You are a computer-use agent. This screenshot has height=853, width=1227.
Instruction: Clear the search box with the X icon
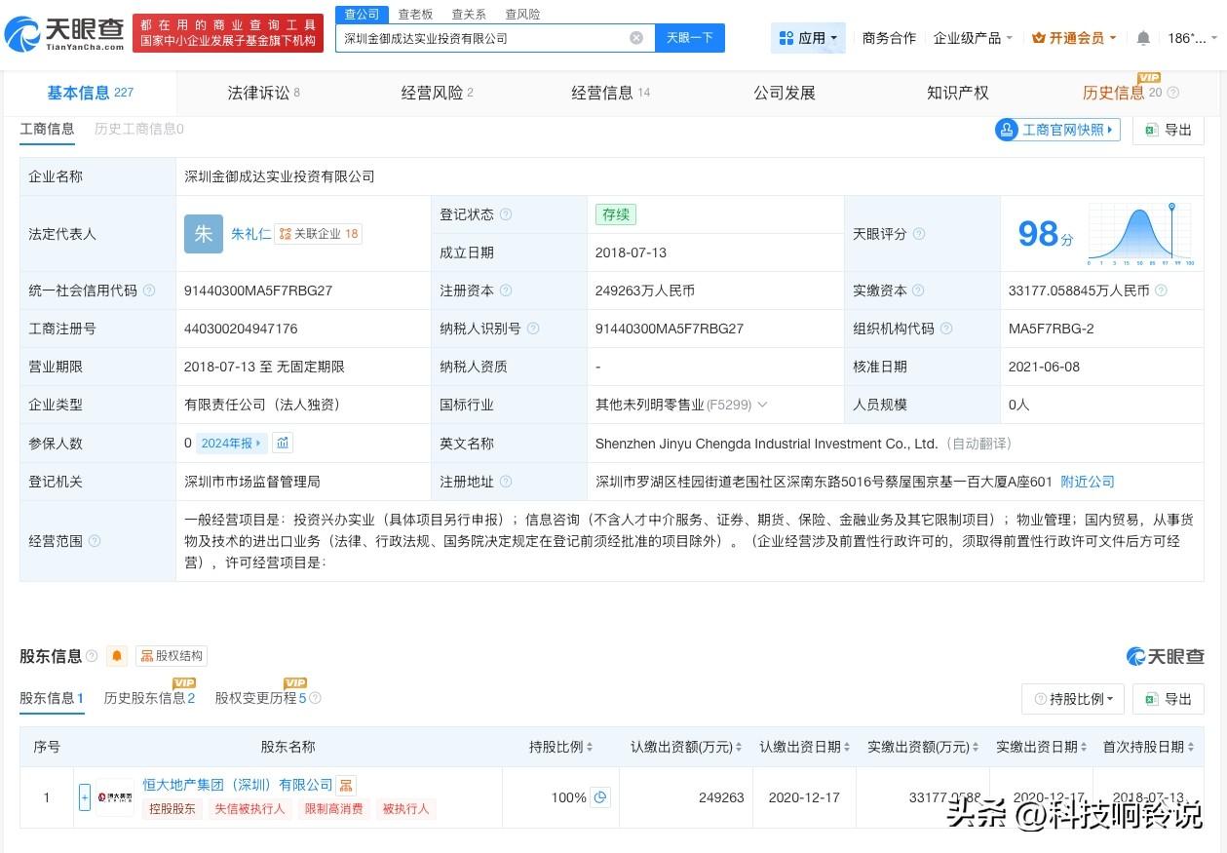636,38
